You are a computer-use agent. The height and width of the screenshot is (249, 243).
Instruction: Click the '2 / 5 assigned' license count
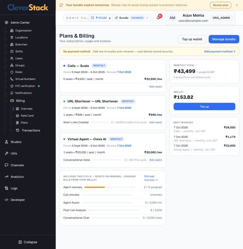click(153, 187)
